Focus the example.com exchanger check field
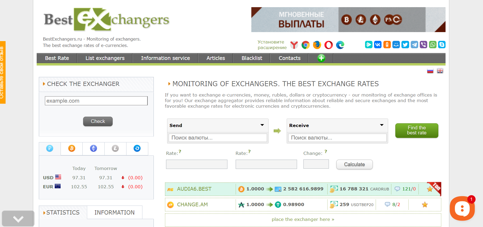This screenshot has height=227, width=483. coord(96,101)
